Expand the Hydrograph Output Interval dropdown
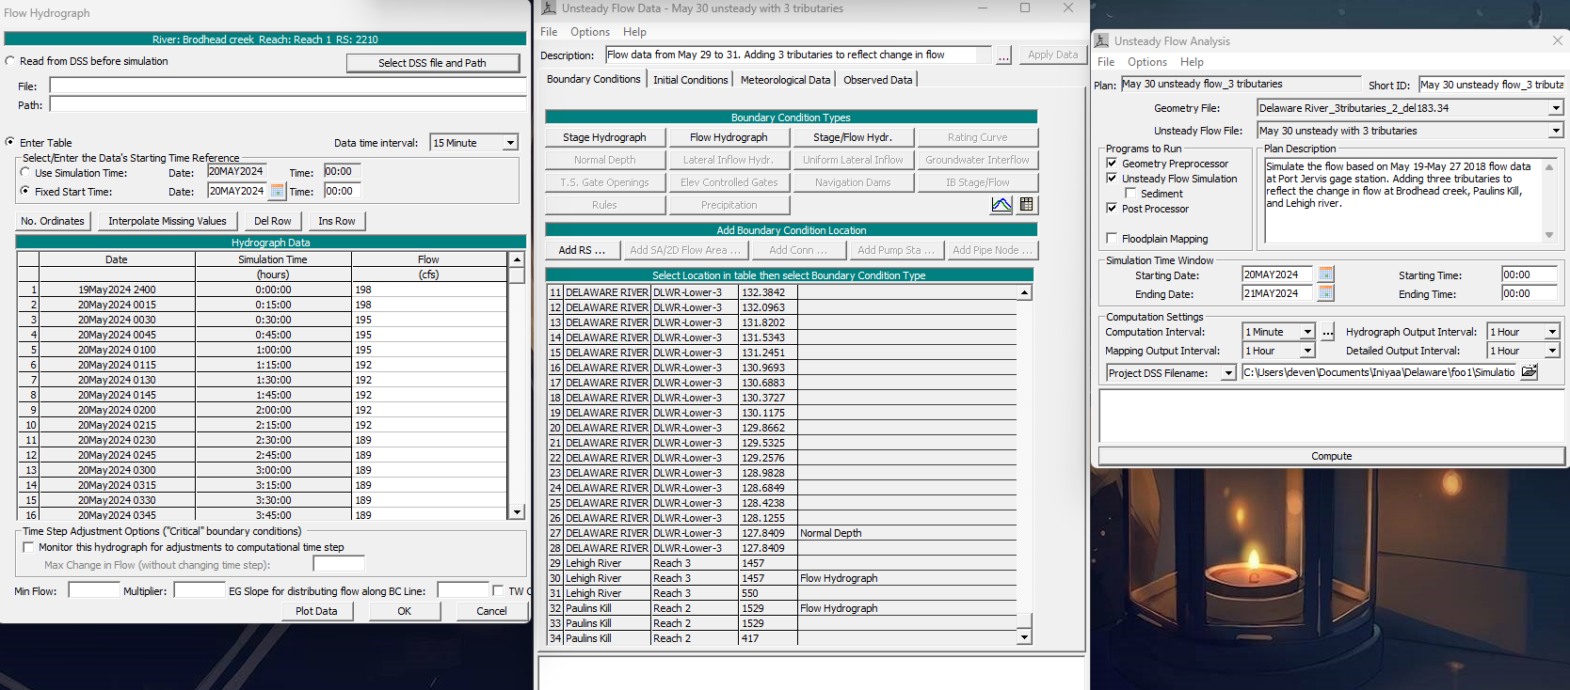This screenshot has width=1570, height=690. point(1552,332)
